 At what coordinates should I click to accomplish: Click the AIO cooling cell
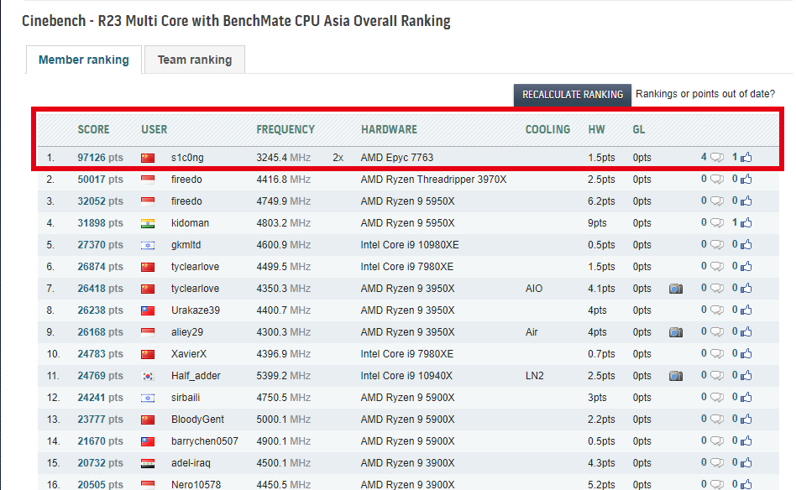coord(534,289)
